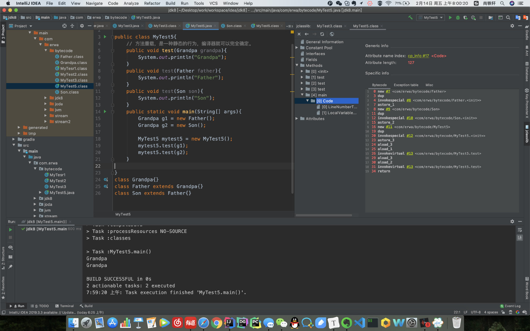Open the 6: TODO tool window button
The height and width of the screenshot is (331, 530).
point(40,306)
